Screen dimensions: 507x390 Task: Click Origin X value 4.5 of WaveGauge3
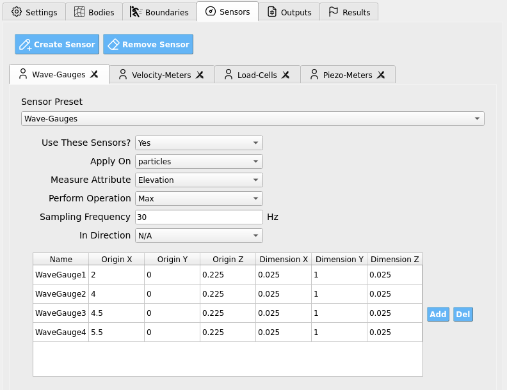point(117,313)
